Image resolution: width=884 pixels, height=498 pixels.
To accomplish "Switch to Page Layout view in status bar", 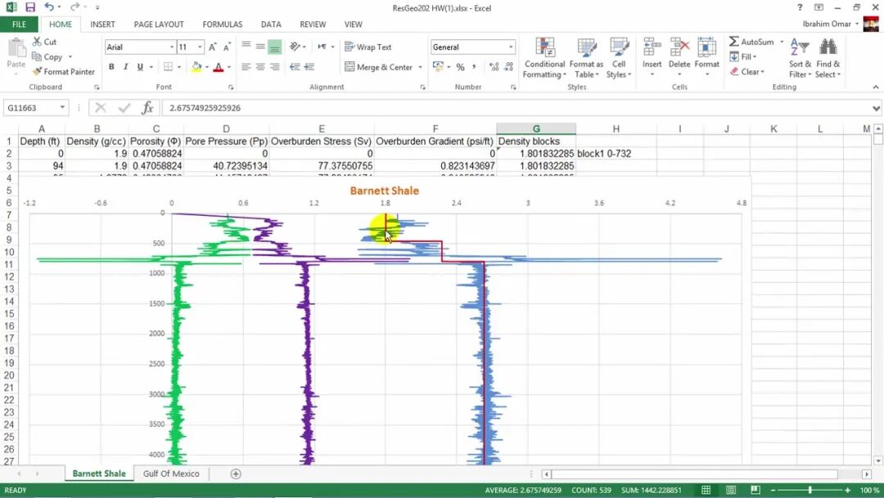I will pos(731,490).
